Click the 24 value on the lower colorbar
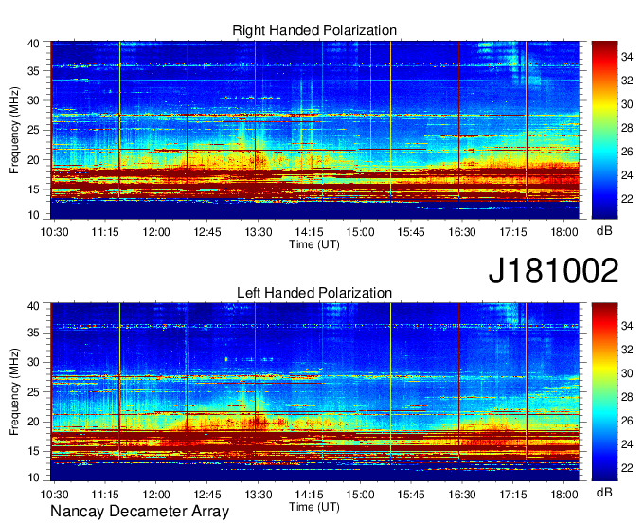This screenshot has width=644, height=523. click(x=627, y=444)
